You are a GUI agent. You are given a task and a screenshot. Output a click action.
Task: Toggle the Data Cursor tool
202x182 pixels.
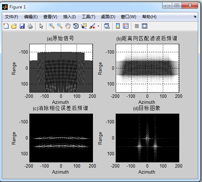tap(84, 26)
